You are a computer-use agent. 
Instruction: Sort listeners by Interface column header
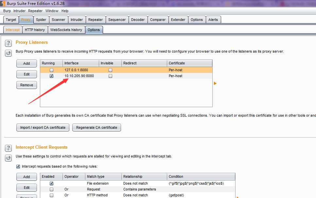80,63
